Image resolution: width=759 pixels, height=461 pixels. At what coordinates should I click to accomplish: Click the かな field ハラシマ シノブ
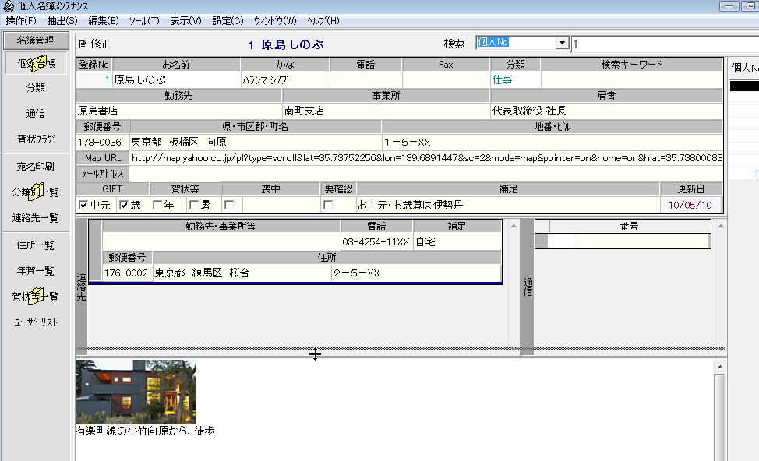(285, 79)
